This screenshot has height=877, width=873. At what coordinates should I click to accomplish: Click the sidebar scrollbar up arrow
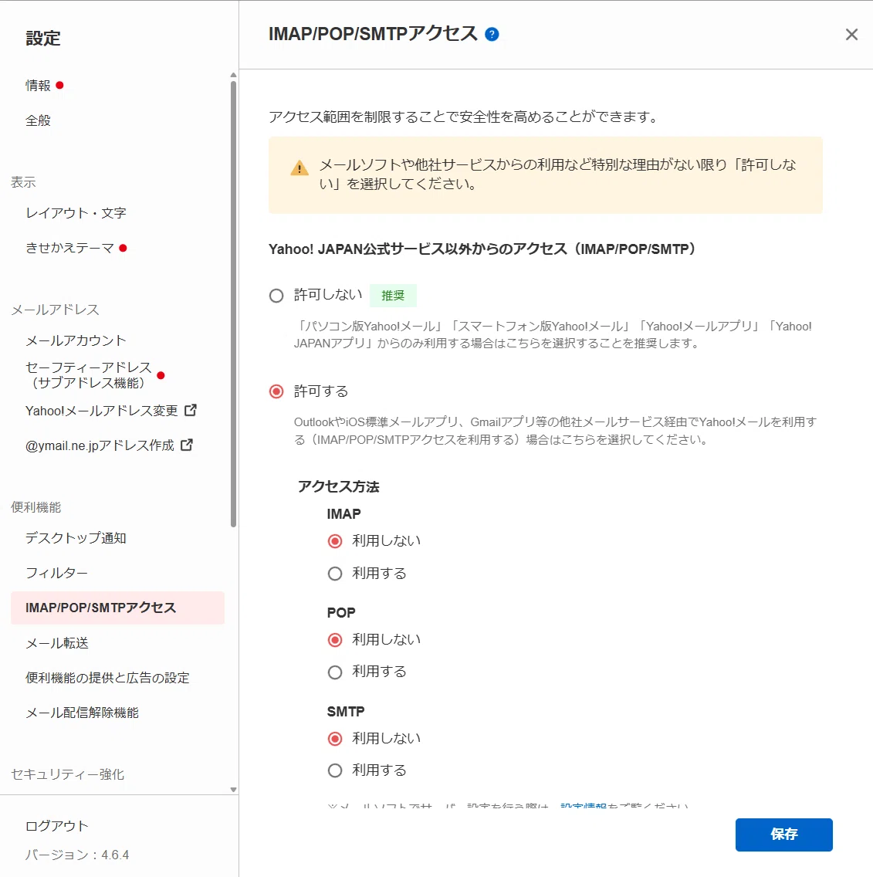click(x=233, y=75)
